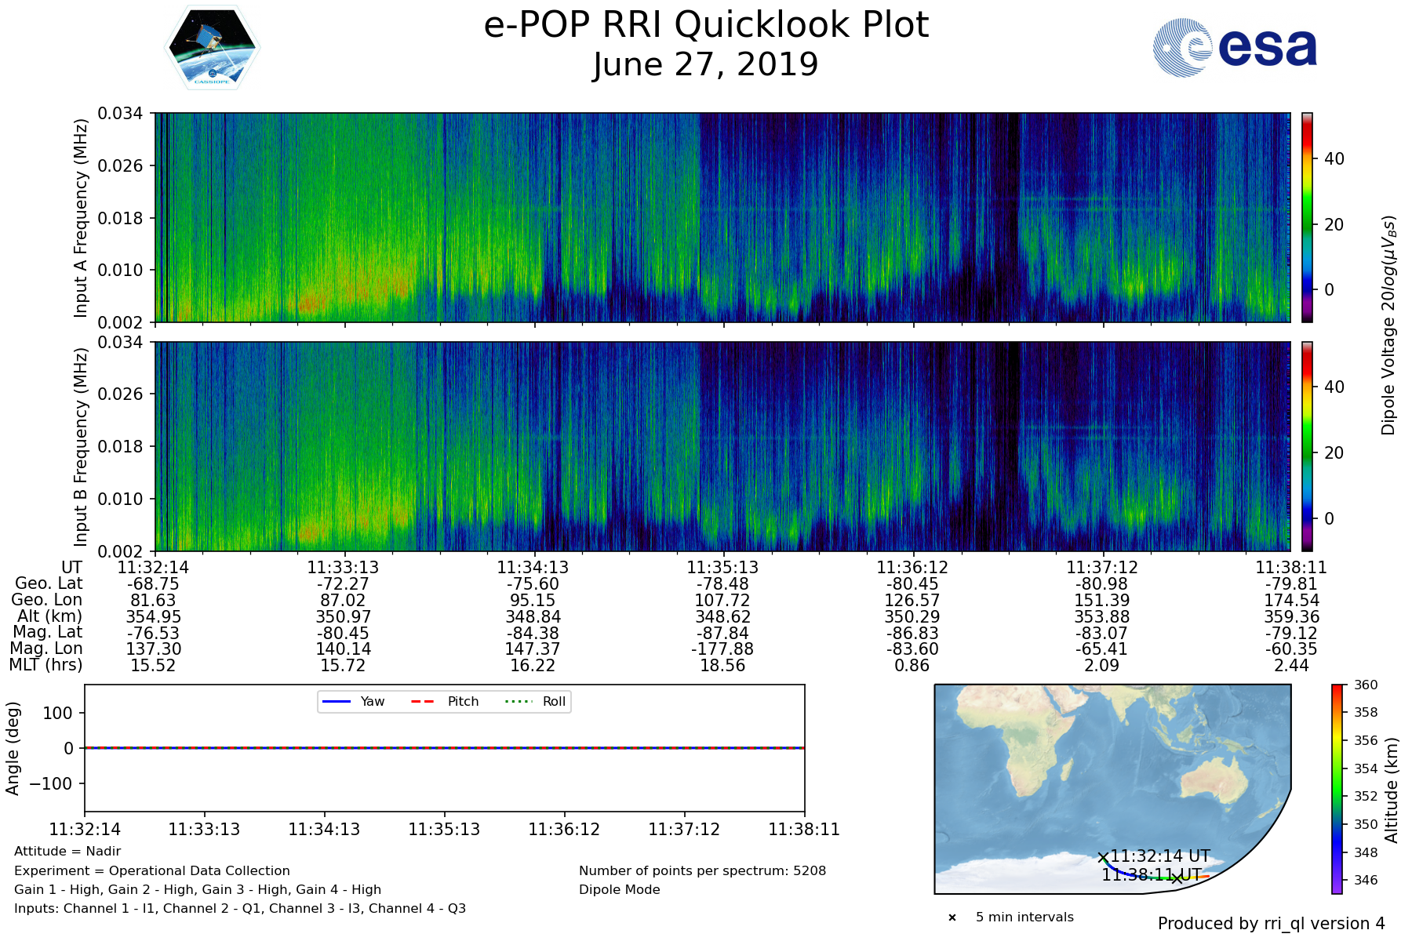Click the Input A dipole voltage colorbar
Screen dimensions: 1412x941
[1307, 217]
